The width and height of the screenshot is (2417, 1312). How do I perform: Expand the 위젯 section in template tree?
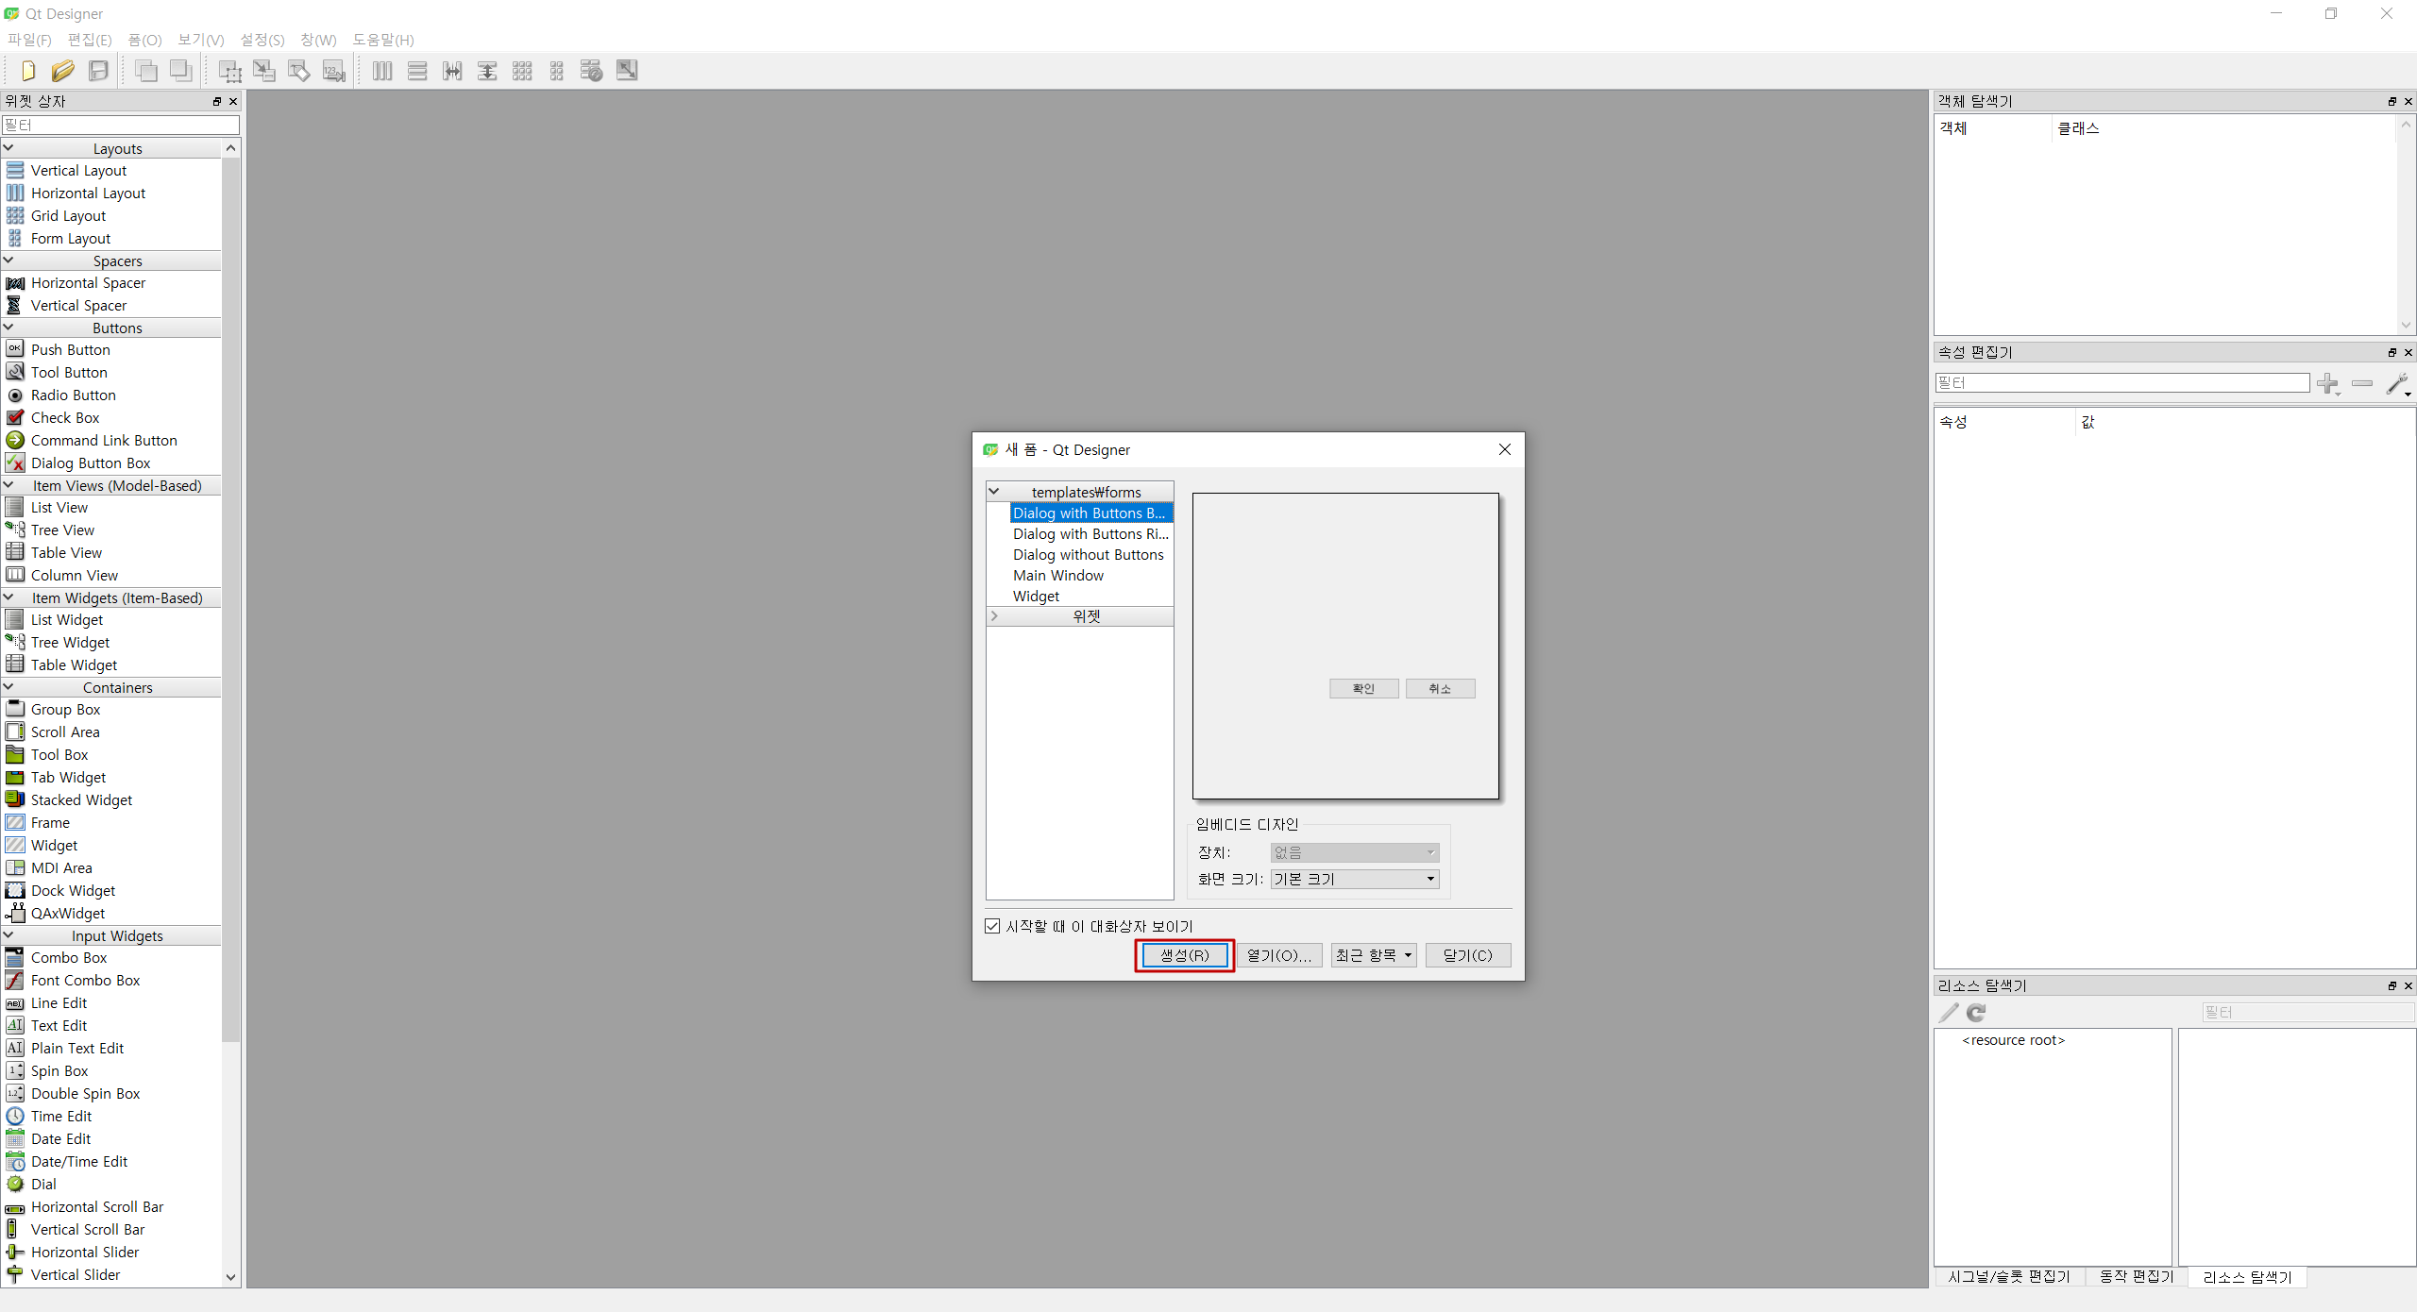[994, 616]
